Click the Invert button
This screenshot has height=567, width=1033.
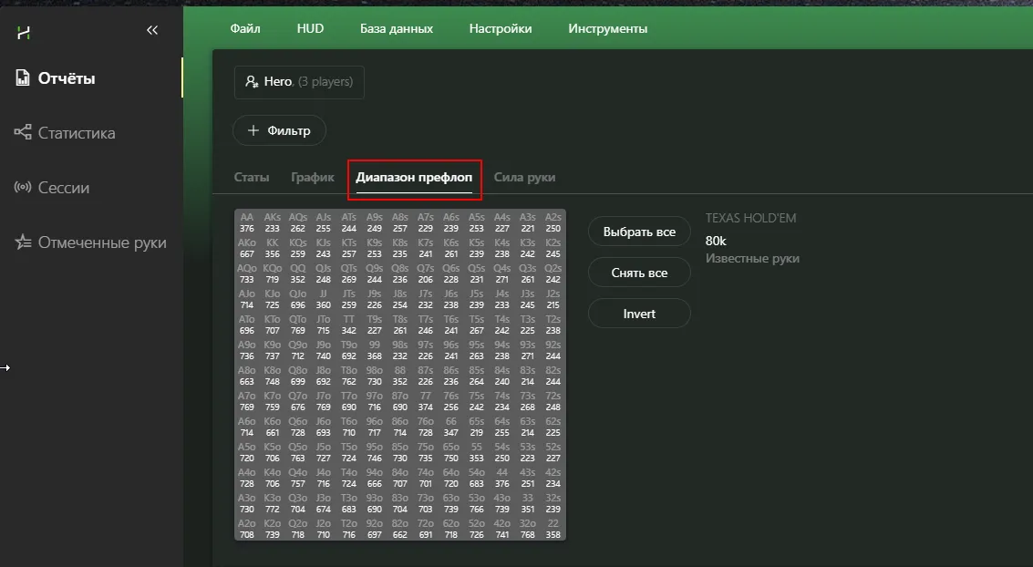(639, 314)
